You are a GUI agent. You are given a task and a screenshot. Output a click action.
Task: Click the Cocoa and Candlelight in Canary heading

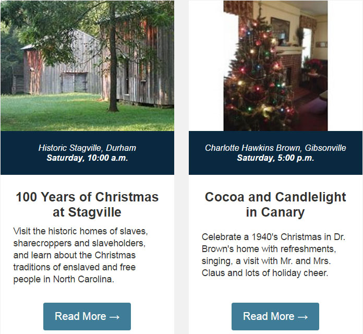(275, 205)
